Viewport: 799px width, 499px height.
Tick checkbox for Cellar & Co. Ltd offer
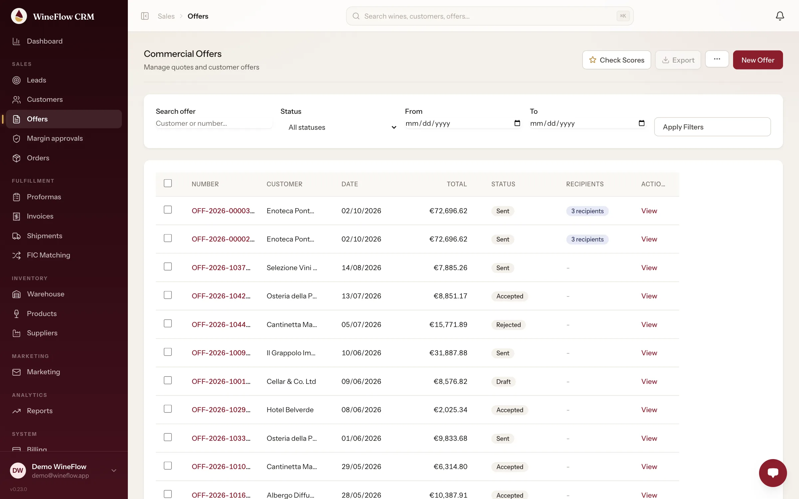click(168, 380)
